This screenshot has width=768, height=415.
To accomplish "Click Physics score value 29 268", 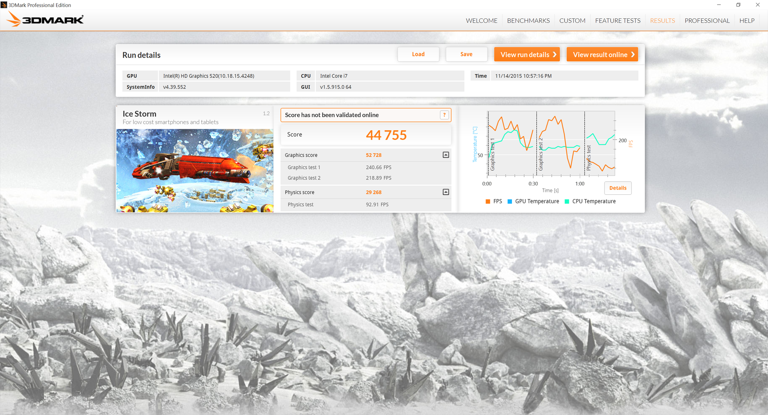I will [x=374, y=192].
